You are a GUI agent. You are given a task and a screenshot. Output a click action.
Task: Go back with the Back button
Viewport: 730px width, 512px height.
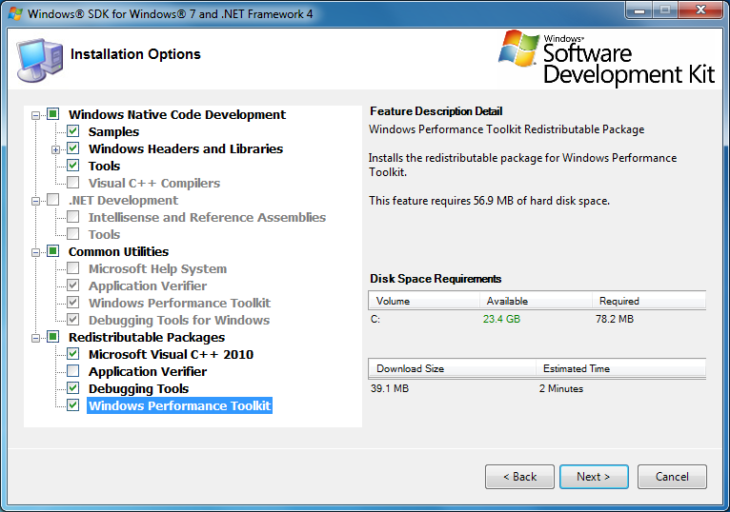pyautogui.click(x=519, y=477)
